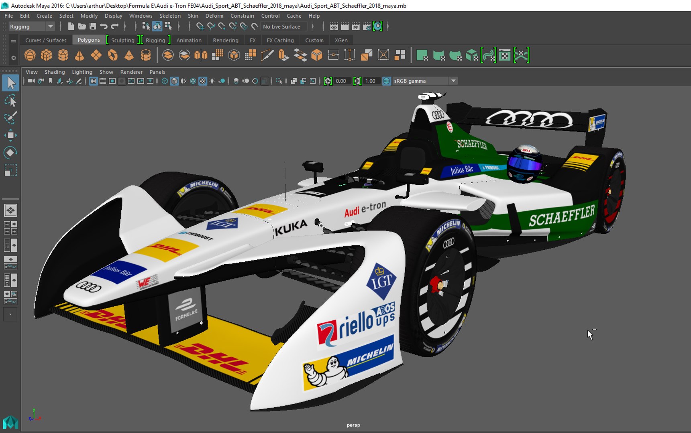The height and width of the screenshot is (433, 691).
Task: Expand the panel layout down-arrow button
Action: pyautogui.click(x=10, y=315)
